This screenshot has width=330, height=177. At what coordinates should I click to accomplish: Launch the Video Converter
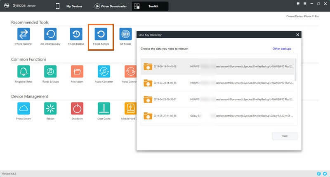pyautogui.click(x=130, y=71)
